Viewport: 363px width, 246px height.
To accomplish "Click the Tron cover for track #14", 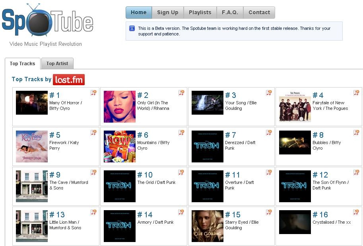I will tap(120, 226).
